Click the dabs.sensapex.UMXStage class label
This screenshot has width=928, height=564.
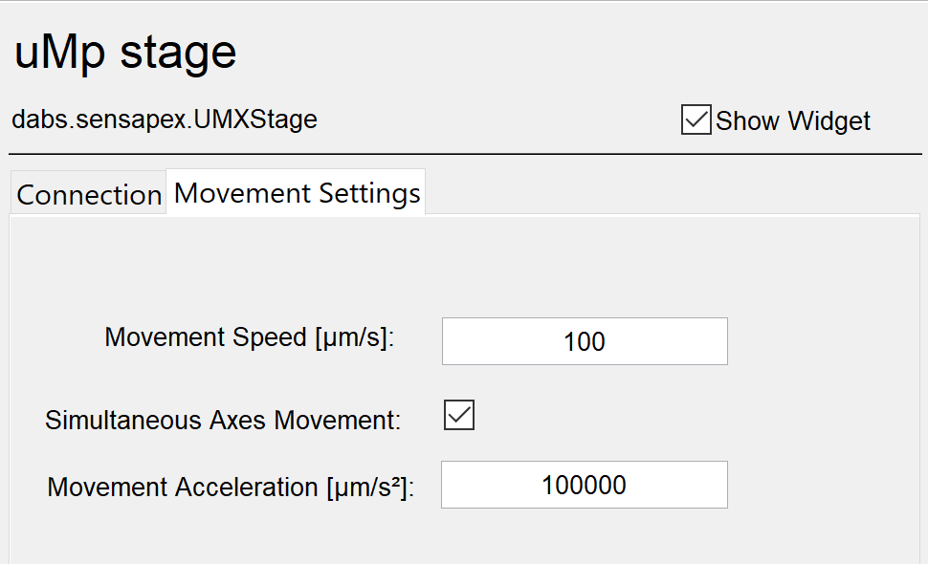point(164,119)
